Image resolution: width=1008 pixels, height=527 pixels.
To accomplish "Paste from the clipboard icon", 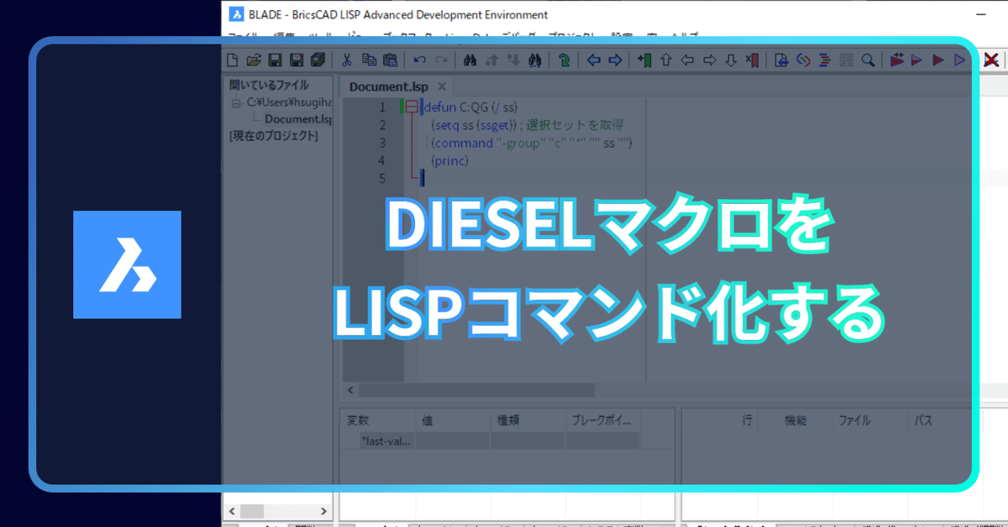I will click(391, 60).
